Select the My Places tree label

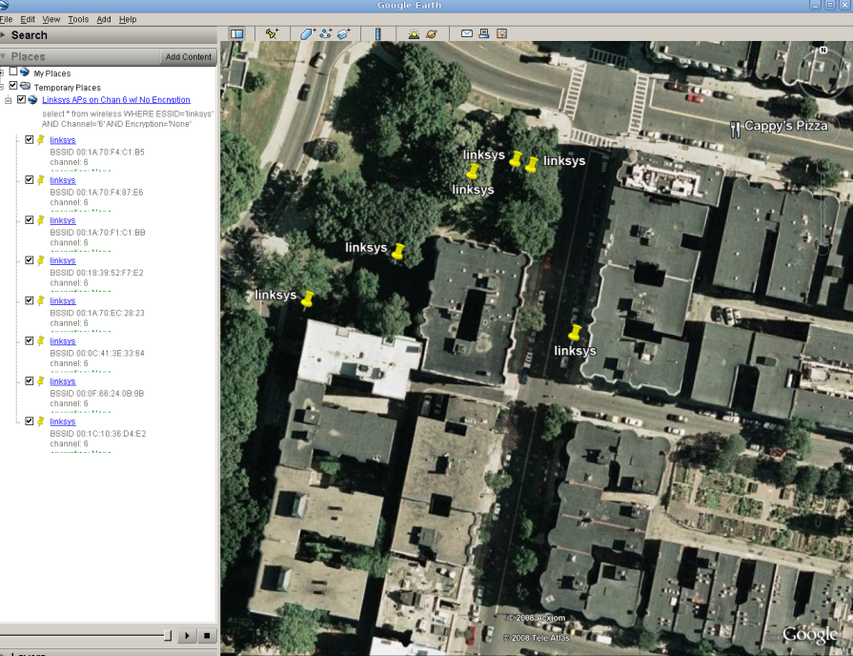pyautogui.click(x=52, y=73)
